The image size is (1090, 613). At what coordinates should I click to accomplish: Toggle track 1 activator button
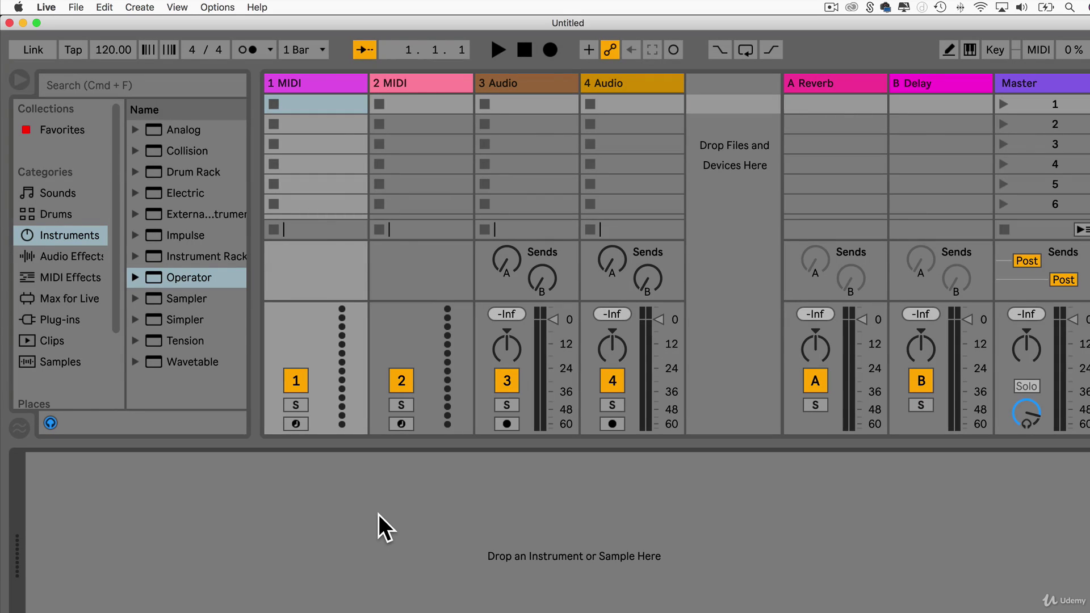tap(296, 381)
